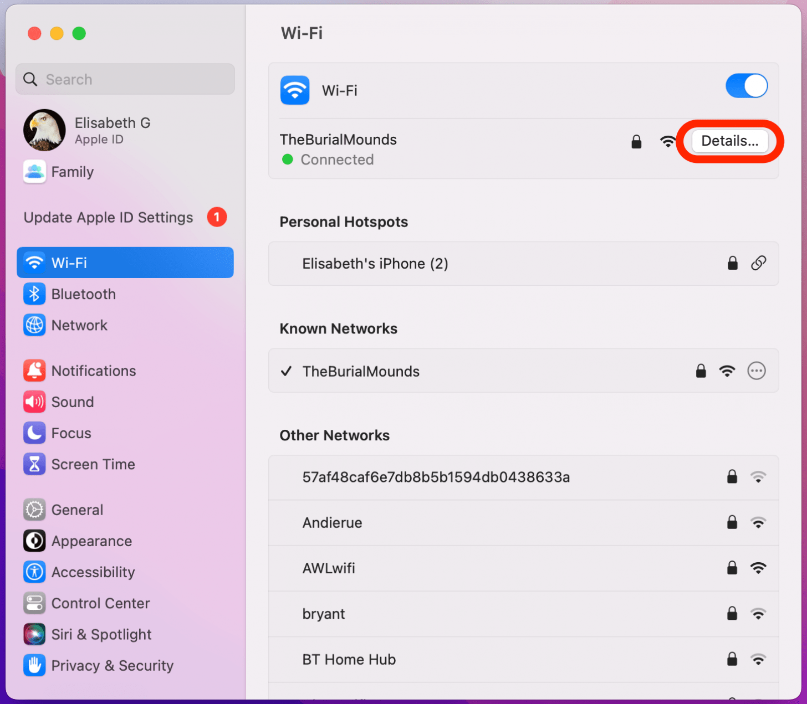Click lock icon in Elisabeth's iPhone row
Screen dimensions: 807x704
point(733,263)
